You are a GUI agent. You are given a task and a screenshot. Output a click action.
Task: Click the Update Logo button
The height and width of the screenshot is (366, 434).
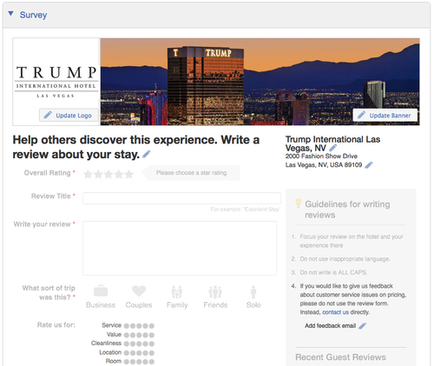click(x=69, y=116)
